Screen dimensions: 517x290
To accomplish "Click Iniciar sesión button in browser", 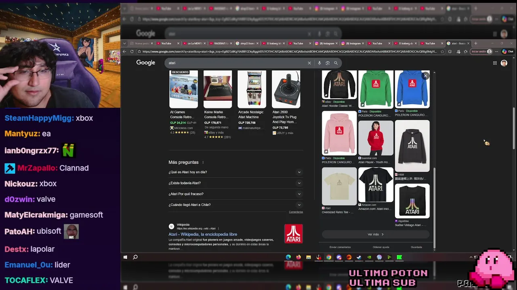I will [x=481, y=52].
